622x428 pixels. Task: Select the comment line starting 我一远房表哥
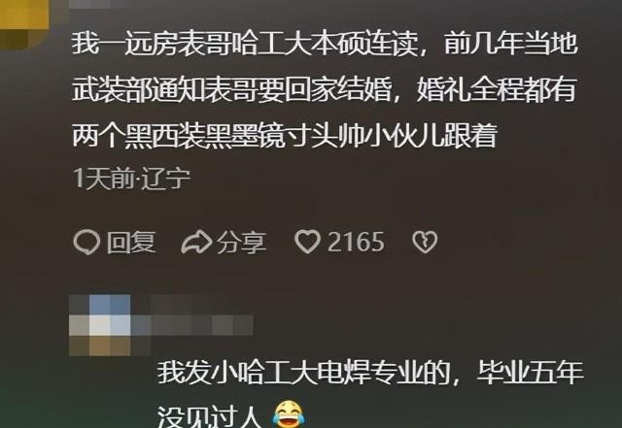(324, 44)
